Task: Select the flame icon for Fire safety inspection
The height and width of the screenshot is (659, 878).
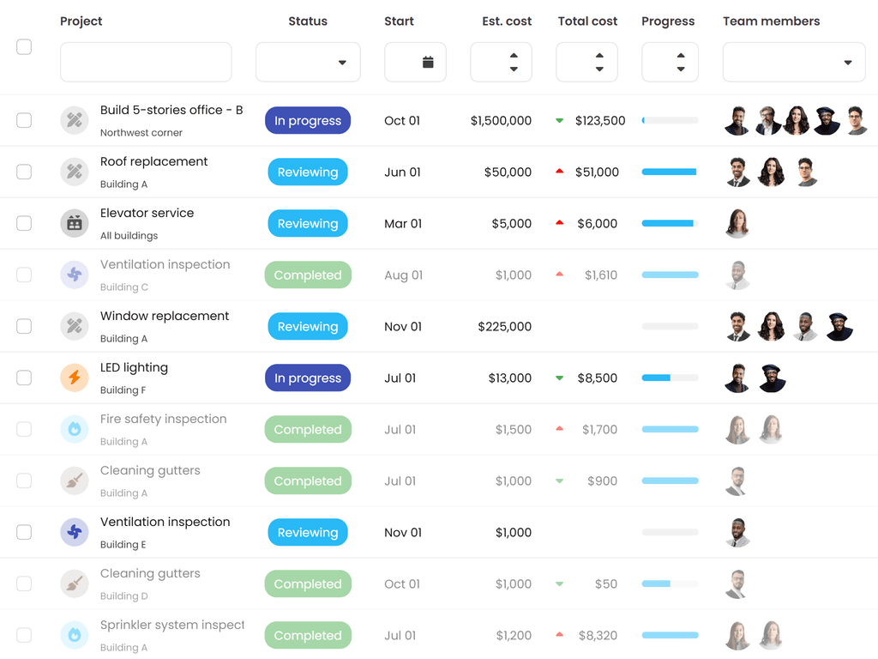Action: point(74,429)
